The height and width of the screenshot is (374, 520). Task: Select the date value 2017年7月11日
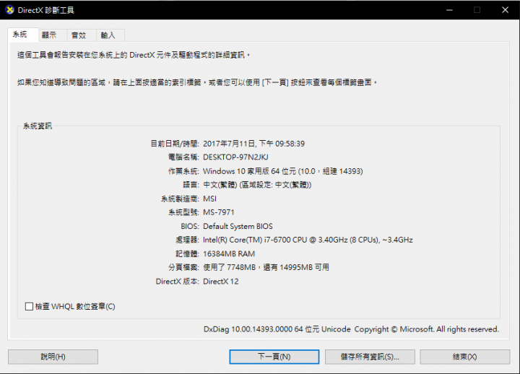click(x=229, y=144)
